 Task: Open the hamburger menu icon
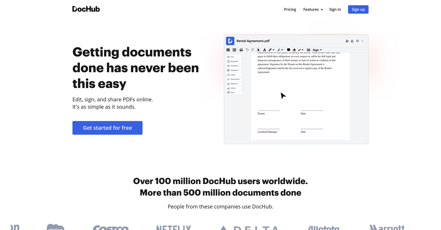coord(357,41)
